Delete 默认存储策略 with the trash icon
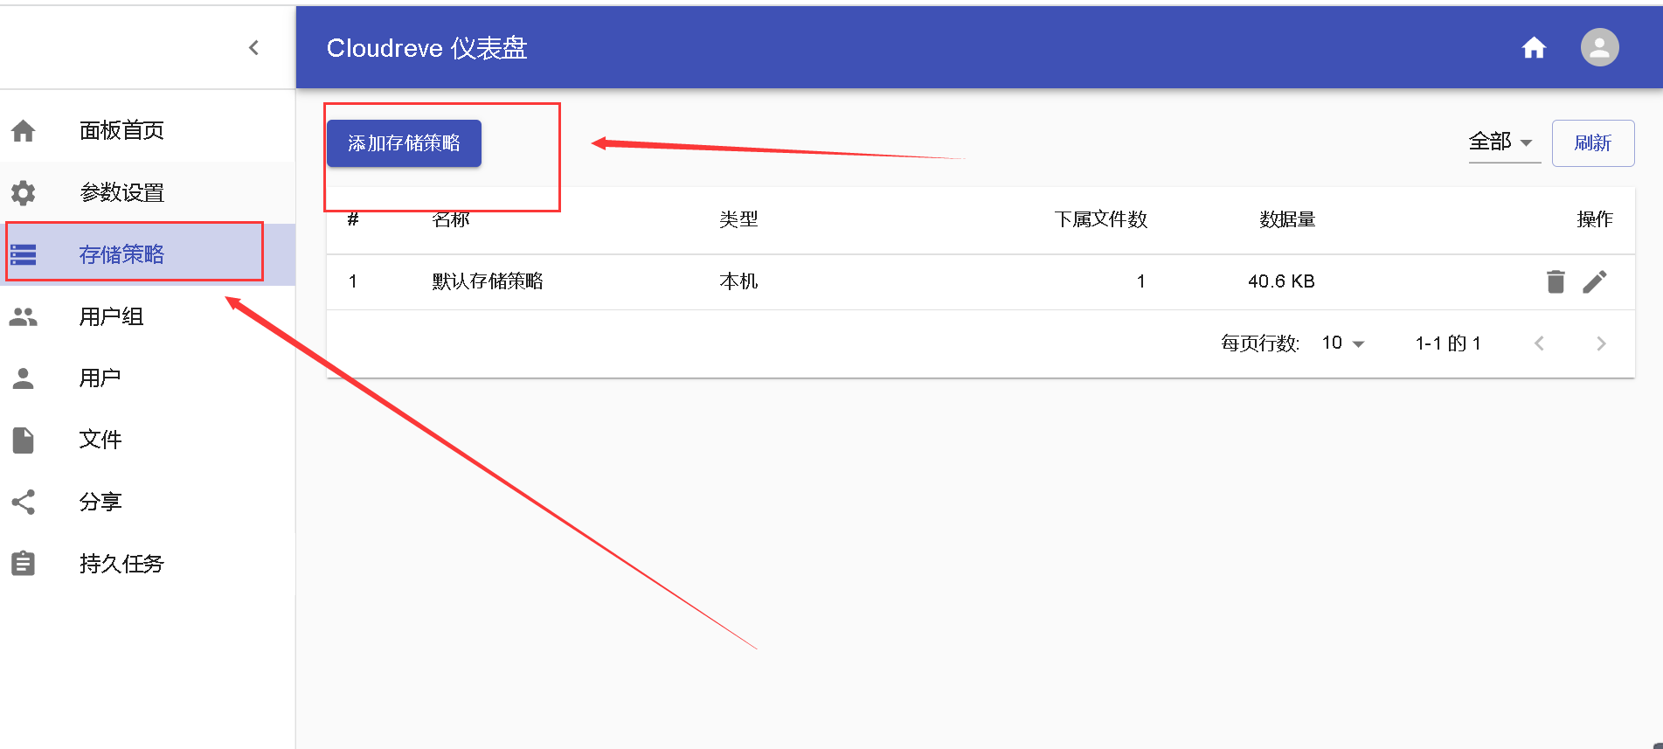This screenshot has height=749, width=1663. 1556,281
